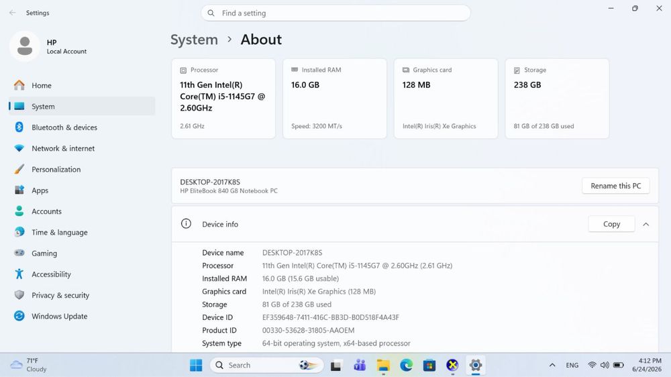671x377 pixels.
Task: Open weather widget showing 71°F Cloudy
Action: (x=28, y=365)
